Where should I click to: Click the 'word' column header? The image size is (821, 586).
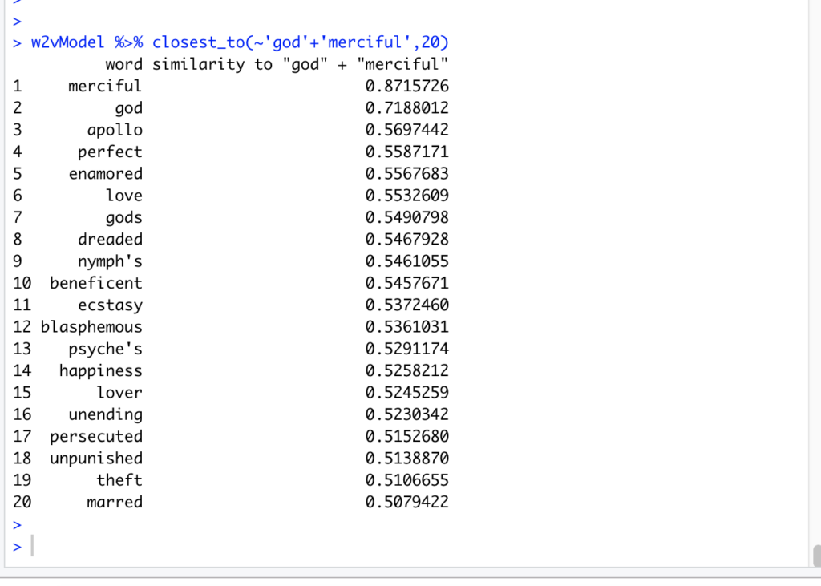[123, 64]
